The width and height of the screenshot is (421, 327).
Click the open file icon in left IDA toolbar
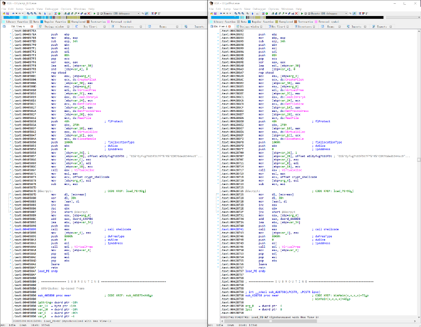(4, 14)
